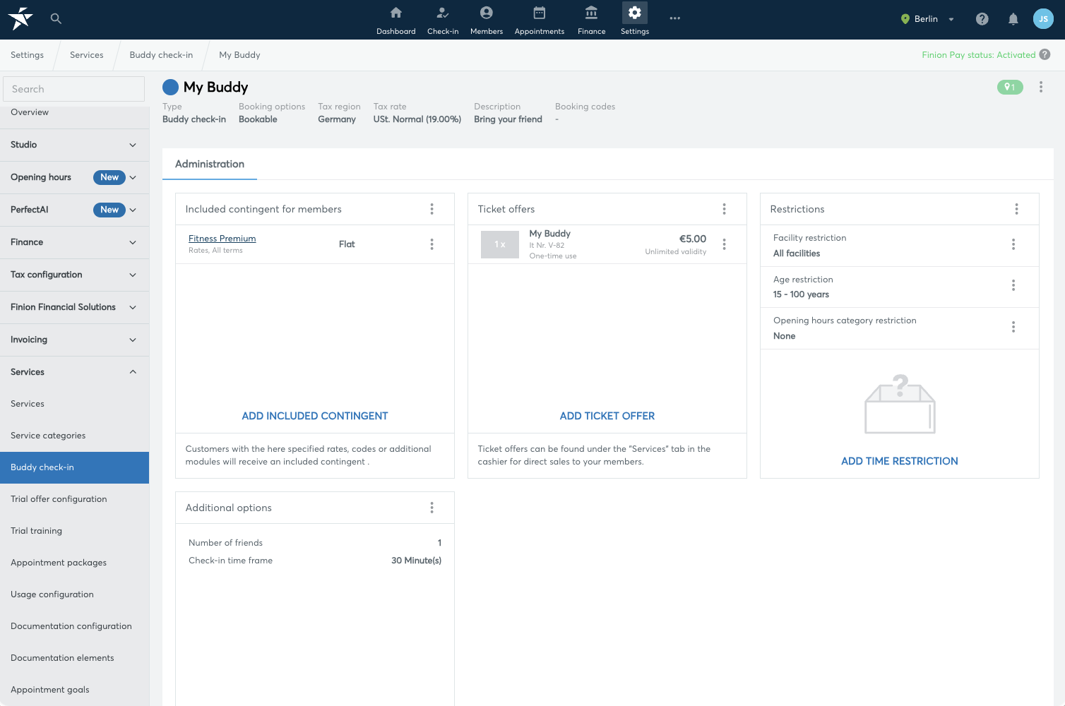
Task: Click the green location badge showing 1
Action: [1010, 87]
